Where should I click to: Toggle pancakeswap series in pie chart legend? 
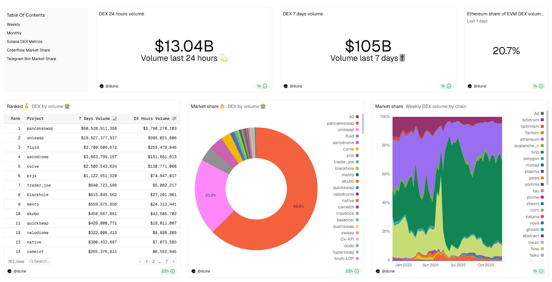click(340, 123)
